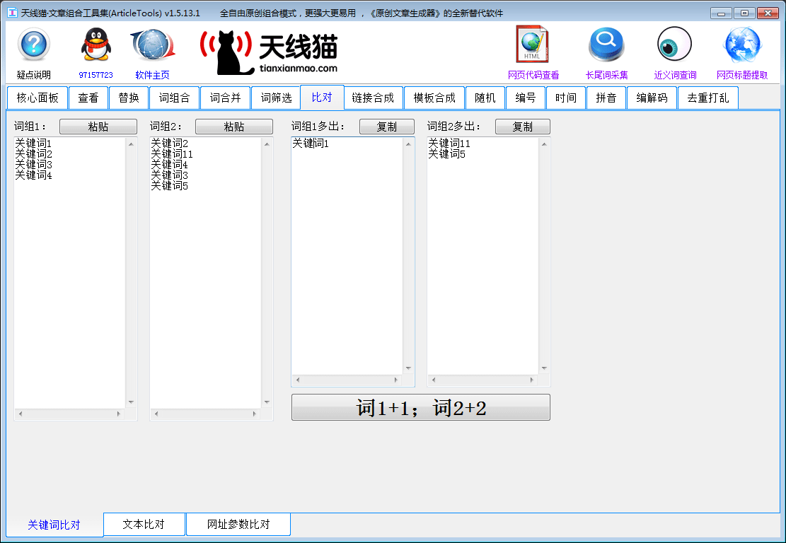Open the 软件主页 globe icon
The height and width of the screenshot is (543, 786).
tap(152, 45)
